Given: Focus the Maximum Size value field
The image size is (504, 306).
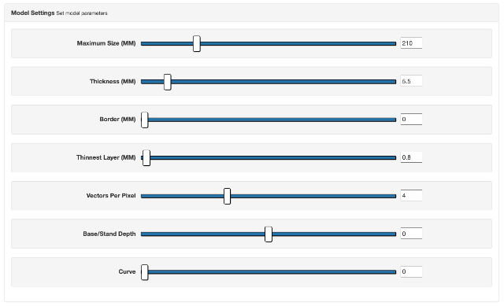Looking at the screenshot, I should coord(411,43).
